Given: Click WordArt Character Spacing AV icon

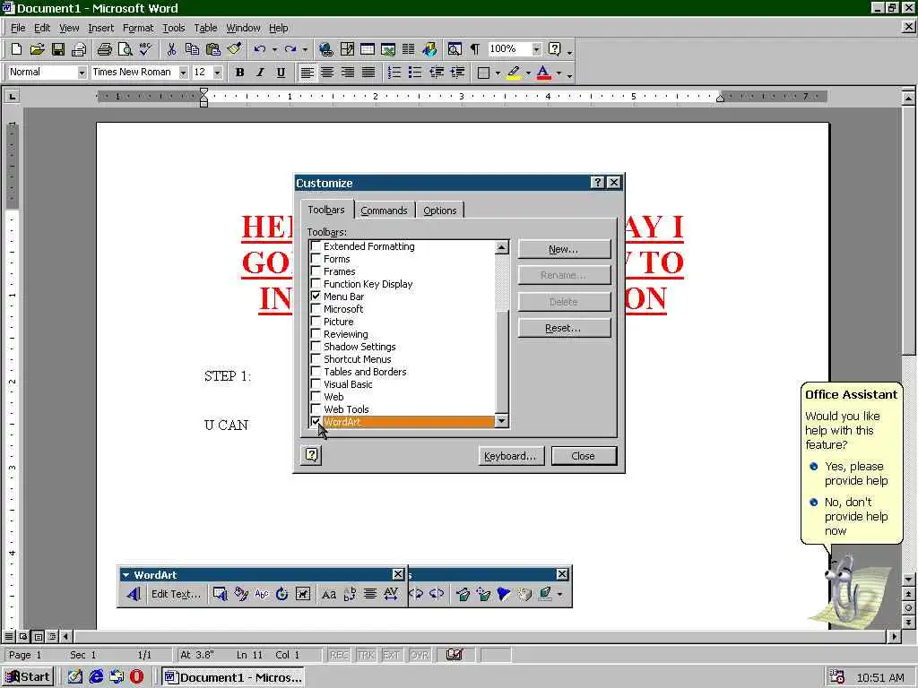Looking at the screenshot, I should (391, 595).
